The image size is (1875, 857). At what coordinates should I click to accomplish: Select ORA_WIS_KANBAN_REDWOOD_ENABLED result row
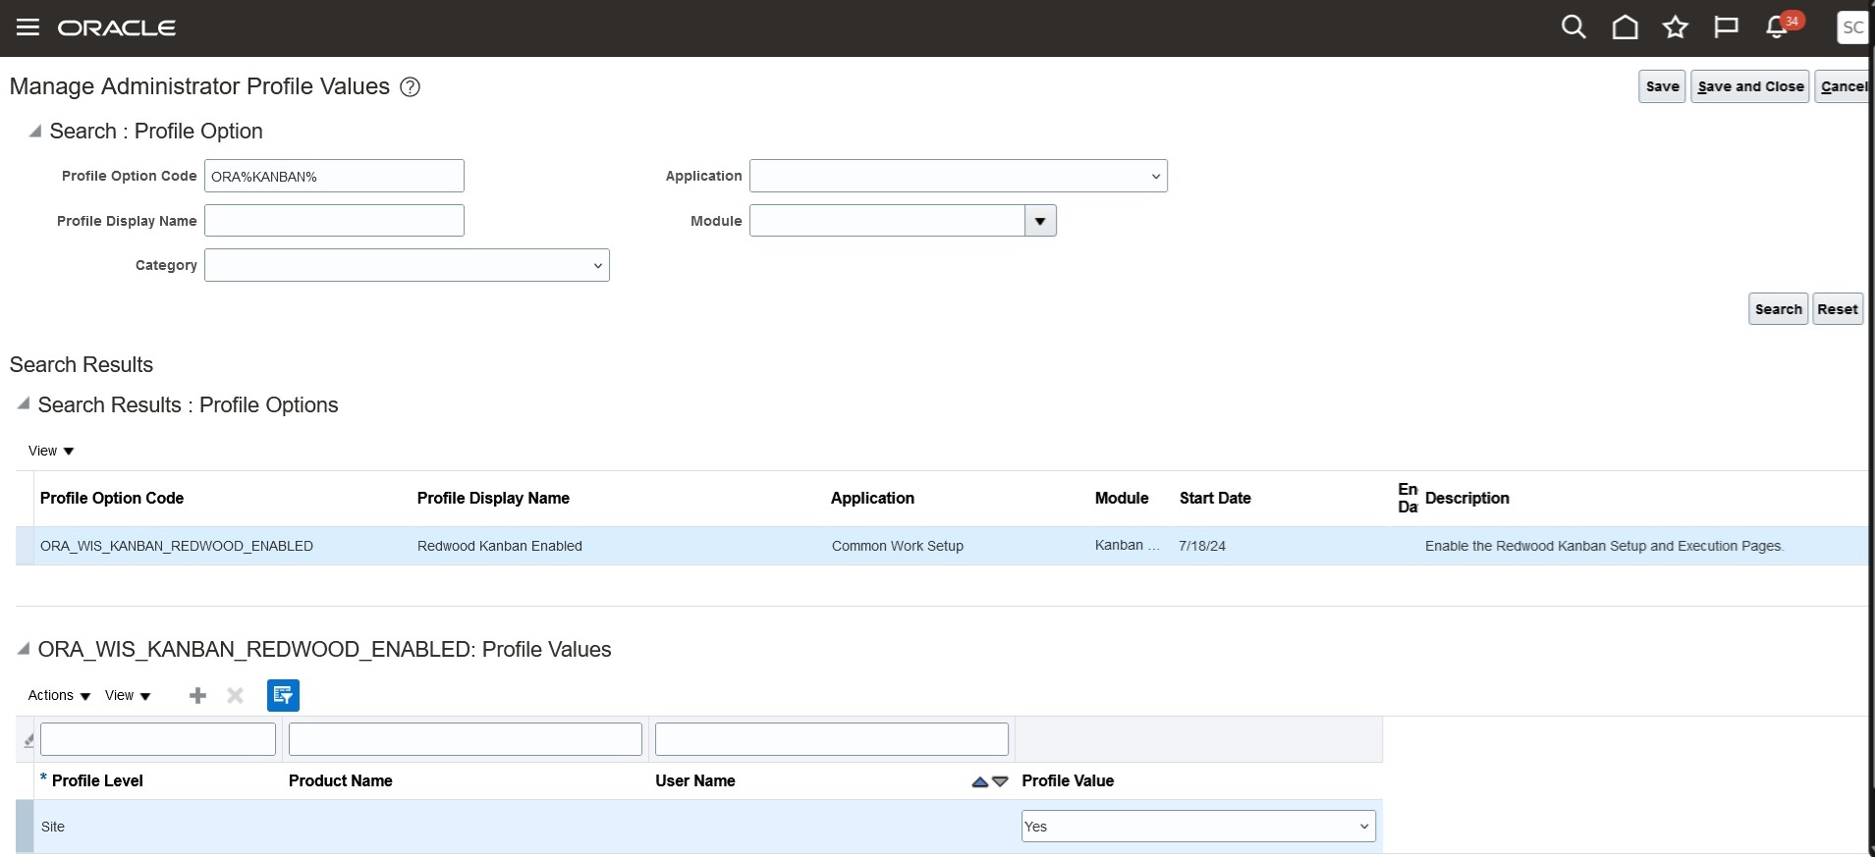coord(942,546)
